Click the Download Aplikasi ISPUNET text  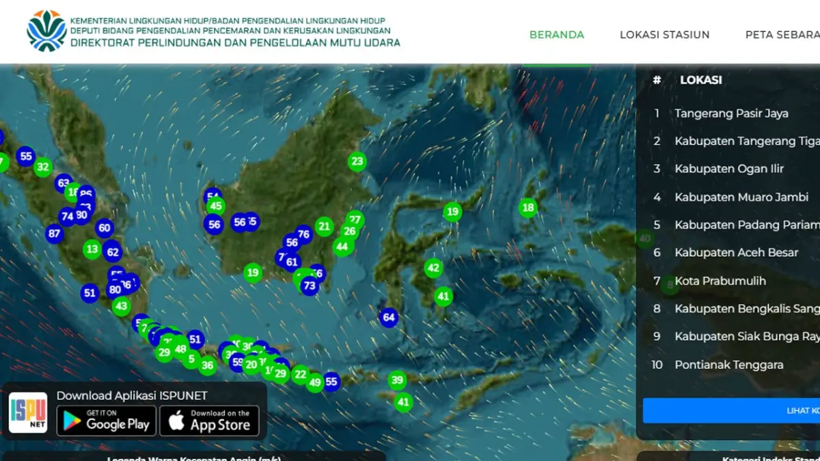(132, 395)
